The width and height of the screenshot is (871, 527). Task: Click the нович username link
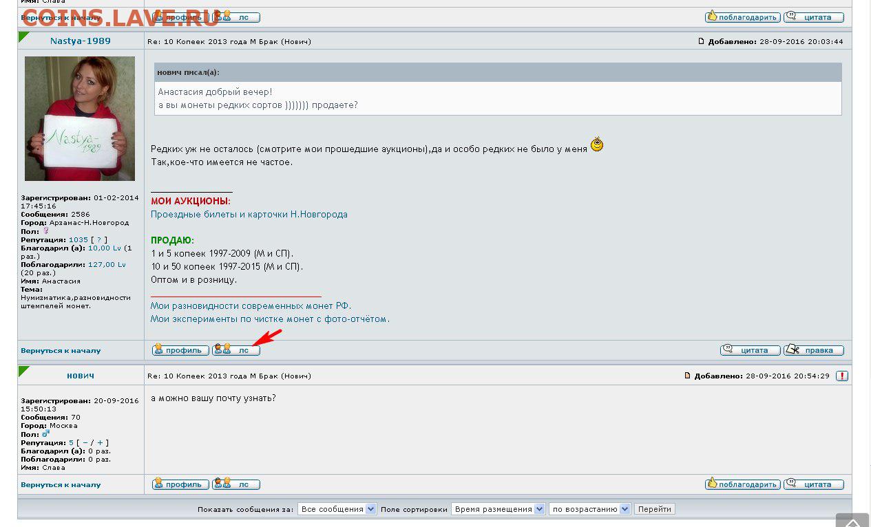click(x=81, y=376)
